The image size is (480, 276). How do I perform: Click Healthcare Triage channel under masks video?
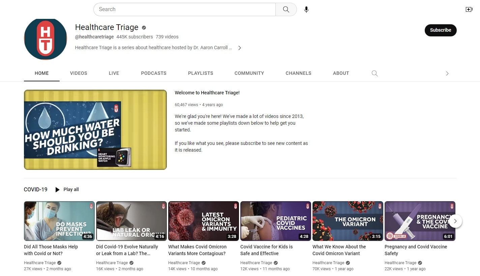40,263
